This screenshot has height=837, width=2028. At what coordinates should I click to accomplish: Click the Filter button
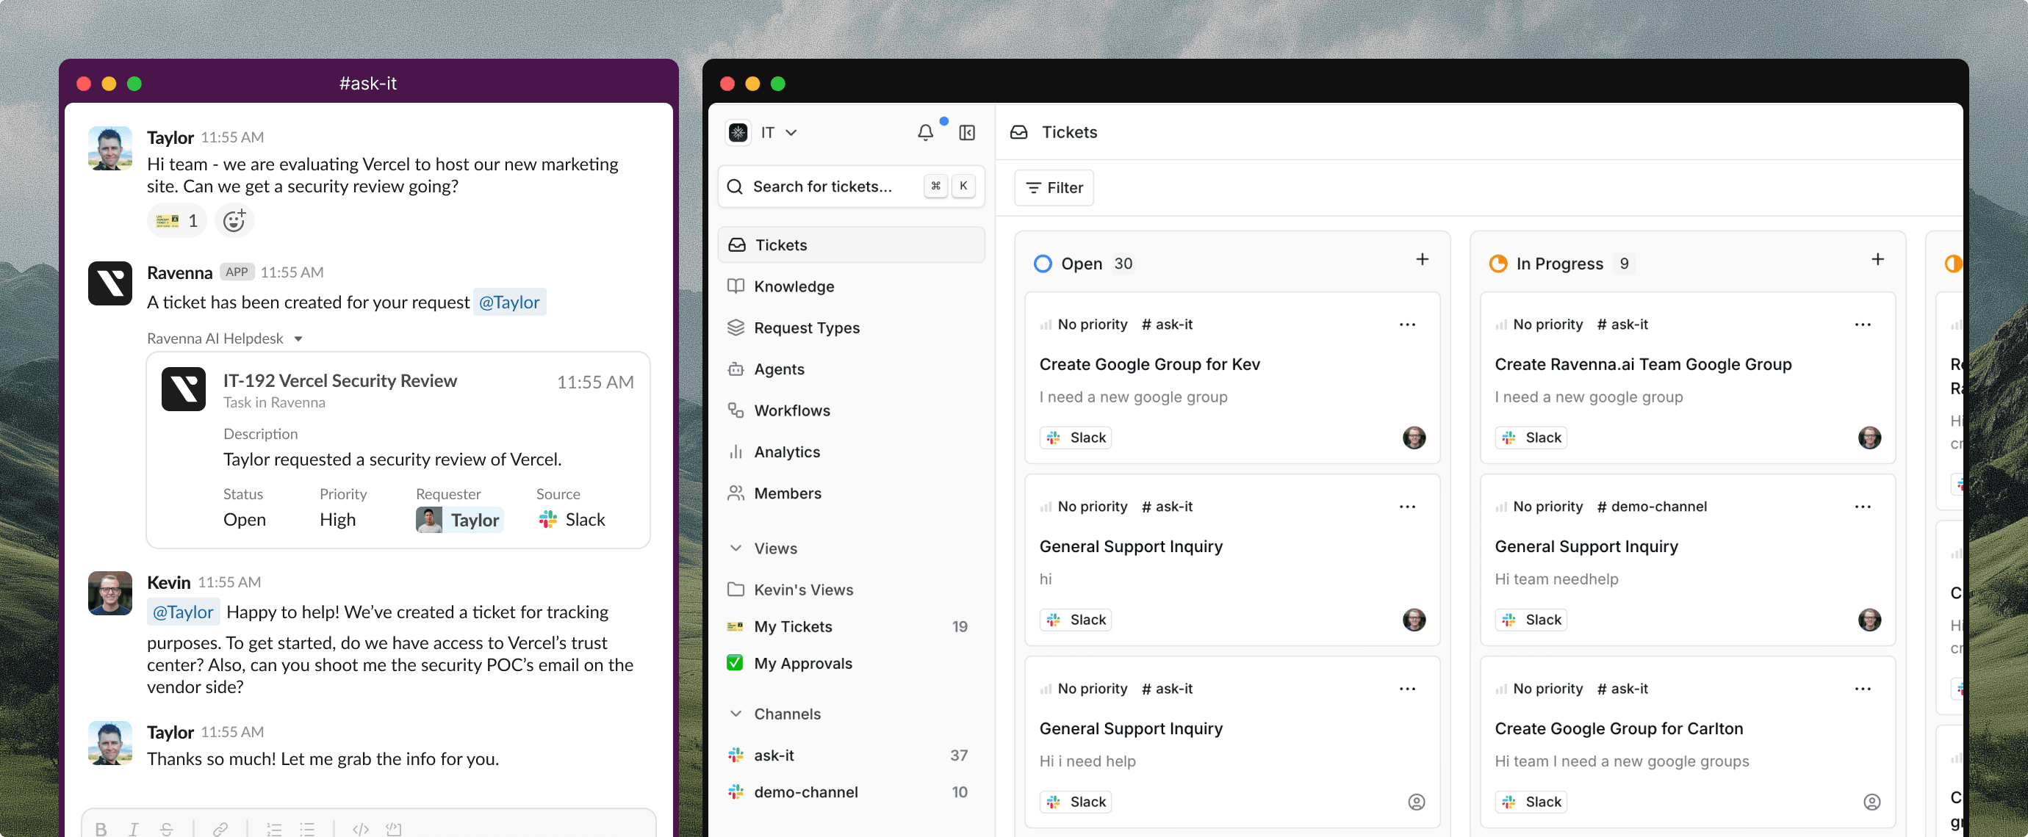(x=1054, y=187)
